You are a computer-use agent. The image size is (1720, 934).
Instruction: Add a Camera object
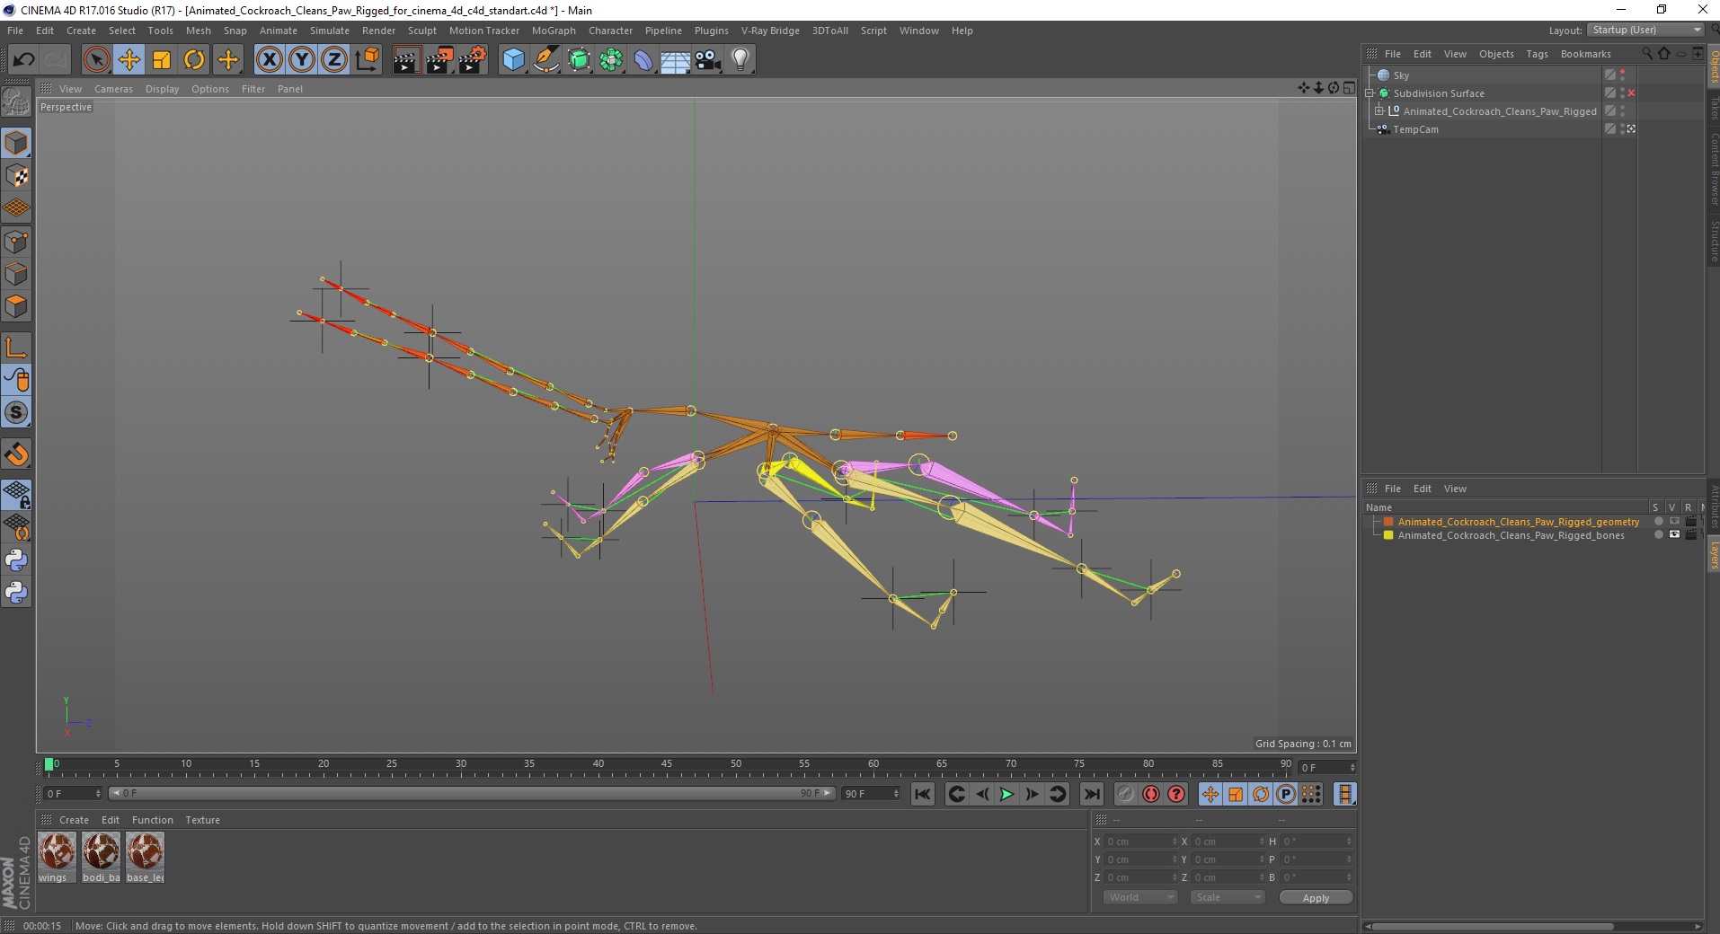pos(708,60)
